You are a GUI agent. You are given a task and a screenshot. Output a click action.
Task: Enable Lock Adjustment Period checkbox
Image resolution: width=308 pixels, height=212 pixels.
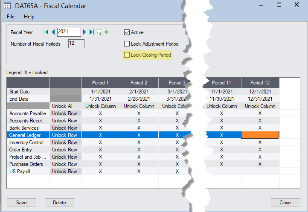[x=127, y=44]
